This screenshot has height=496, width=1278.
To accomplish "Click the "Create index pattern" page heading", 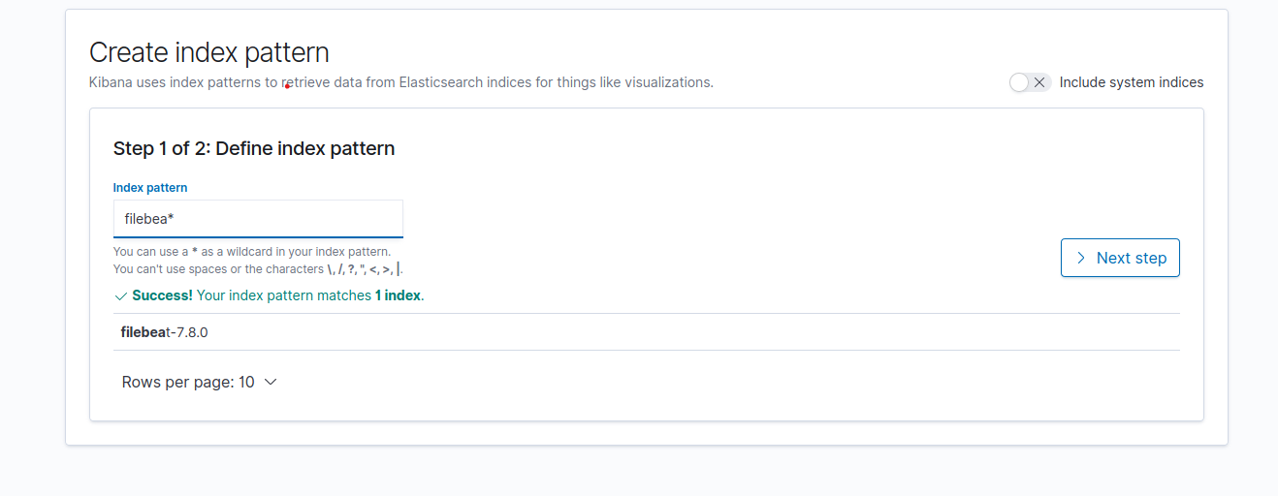I will click(209, 52).
